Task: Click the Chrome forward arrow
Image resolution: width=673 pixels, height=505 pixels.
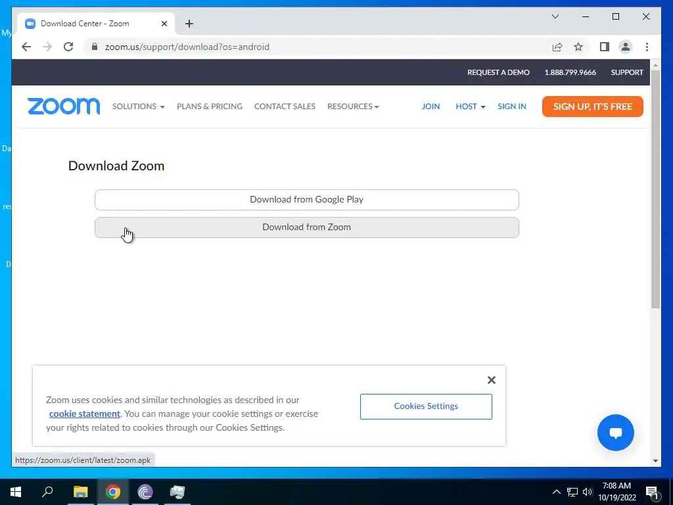Action: coord(47,47)
